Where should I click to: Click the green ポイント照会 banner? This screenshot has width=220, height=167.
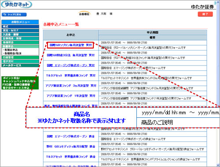[20, 83]
